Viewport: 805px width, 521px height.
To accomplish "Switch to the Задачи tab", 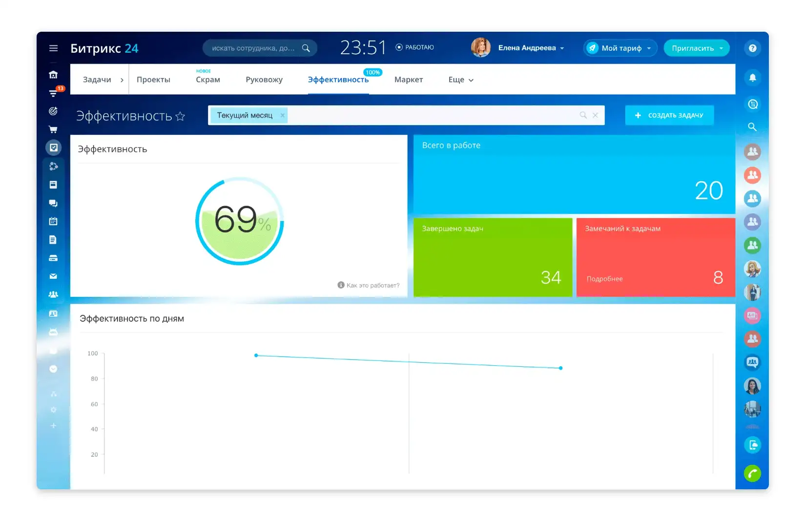I will click(x=97, y=80).
